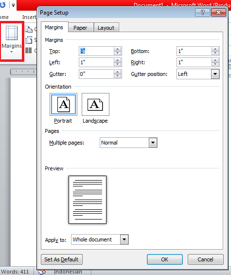The image size is (231, 275).
Task: Expand the Apply to dropdown
Action: (124, 239)
